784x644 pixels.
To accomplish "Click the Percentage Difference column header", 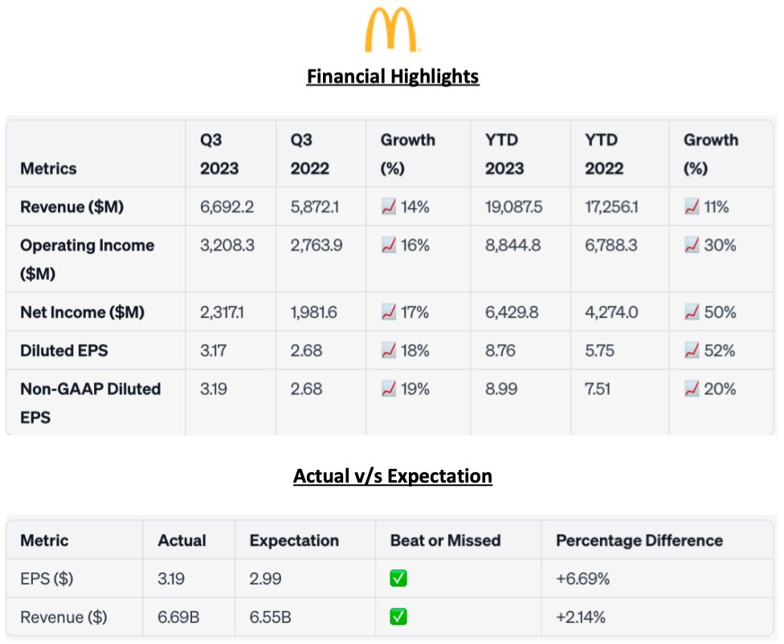I will [x=639, y=540].
